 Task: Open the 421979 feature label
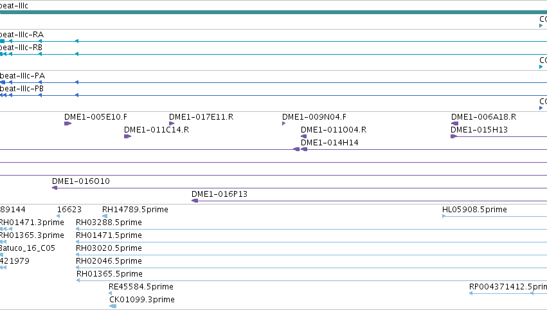[15, 261]
